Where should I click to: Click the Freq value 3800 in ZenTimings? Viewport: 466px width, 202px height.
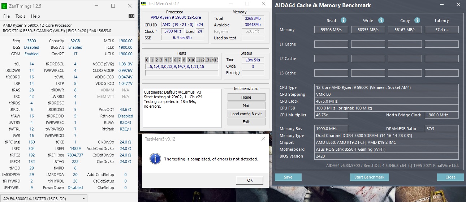31,41
